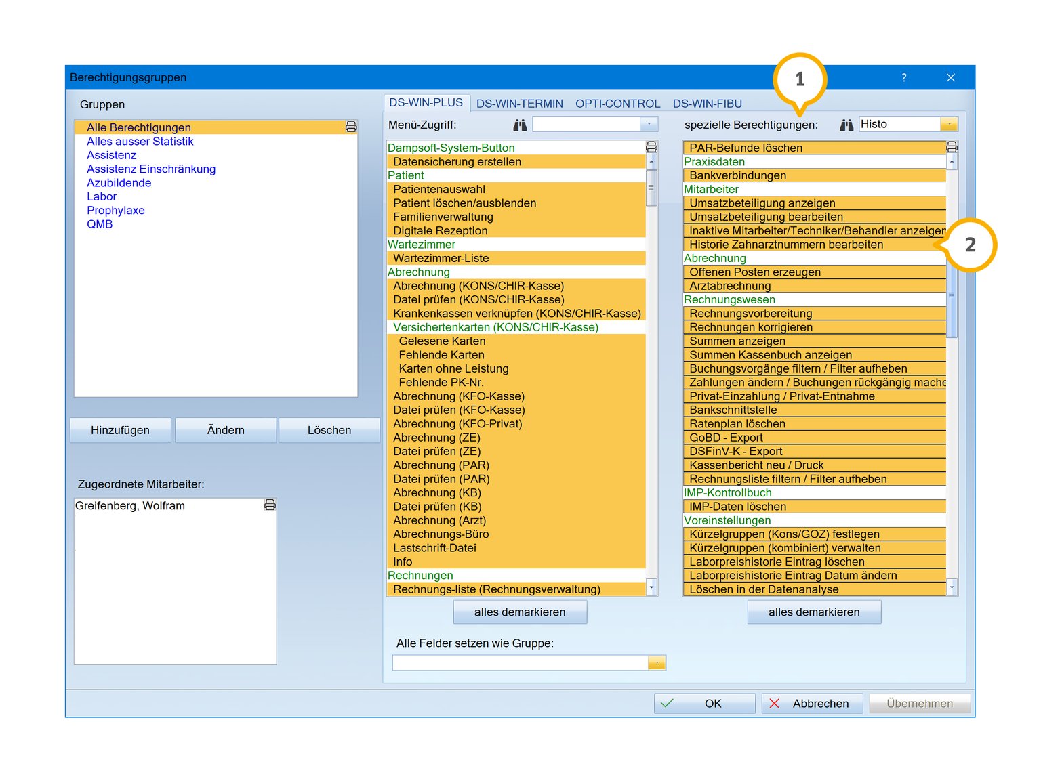This screenshot has height=783, width=1041.
Task: Confirm with the OK button
Action: click(705, 704)
